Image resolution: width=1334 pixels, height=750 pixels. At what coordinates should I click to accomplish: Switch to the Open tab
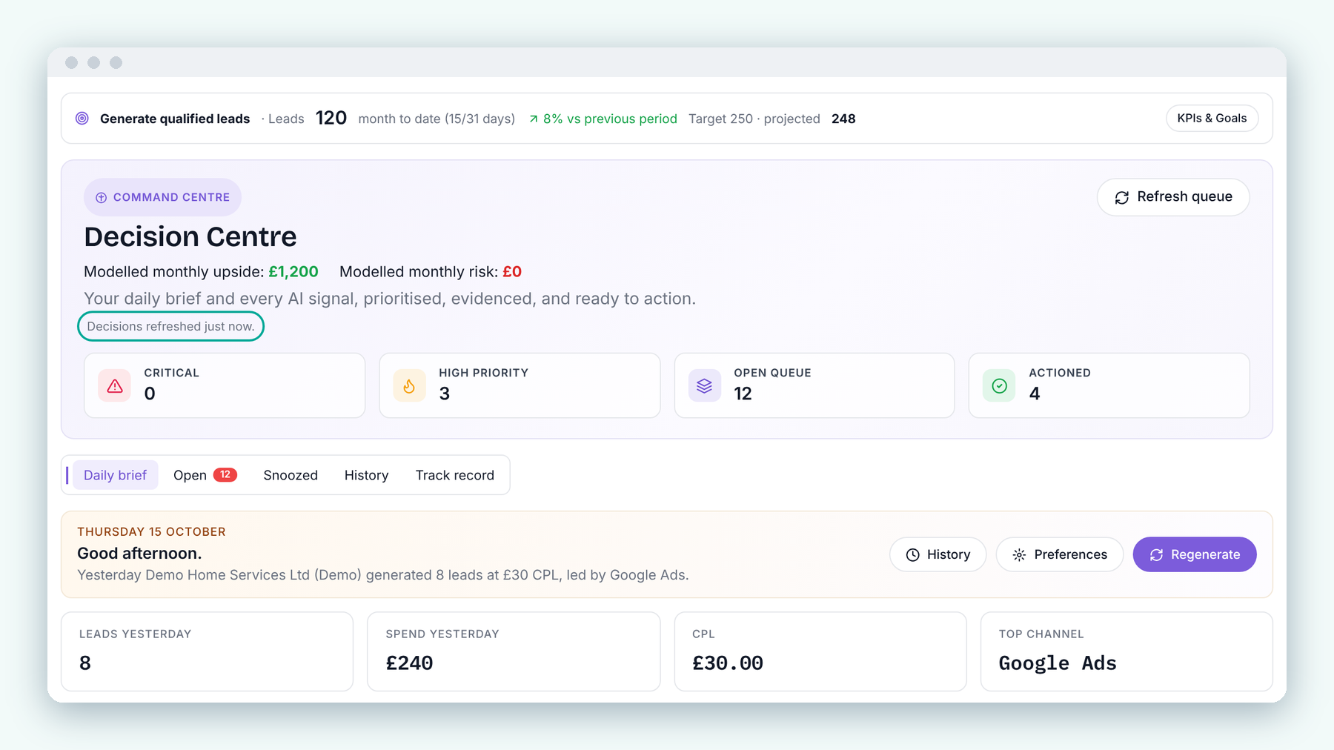pos(205,475)
